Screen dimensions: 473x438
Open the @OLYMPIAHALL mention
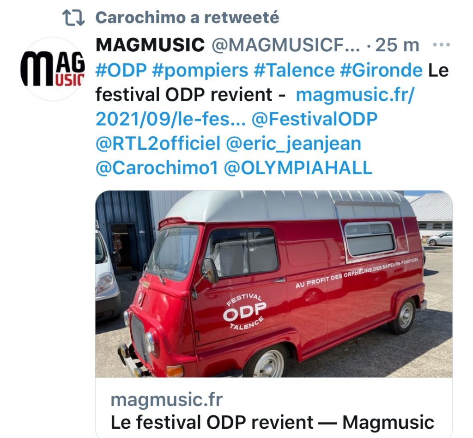coord(298,168)
